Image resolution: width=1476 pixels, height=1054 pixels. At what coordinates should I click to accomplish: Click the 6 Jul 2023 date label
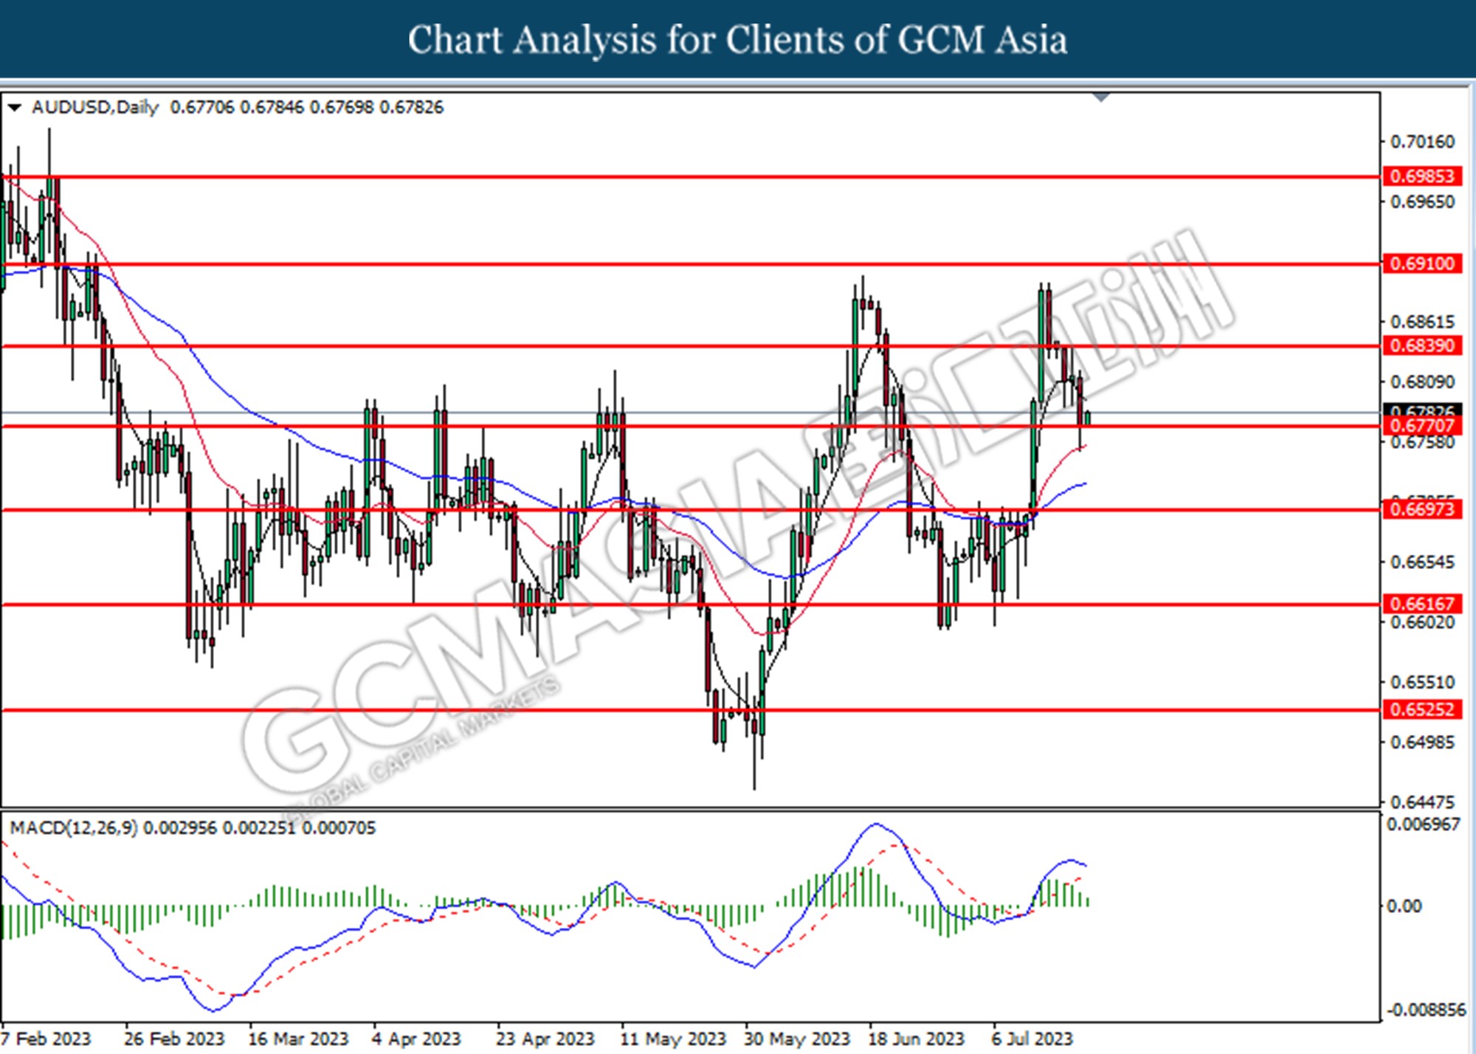(1032, 1039)
